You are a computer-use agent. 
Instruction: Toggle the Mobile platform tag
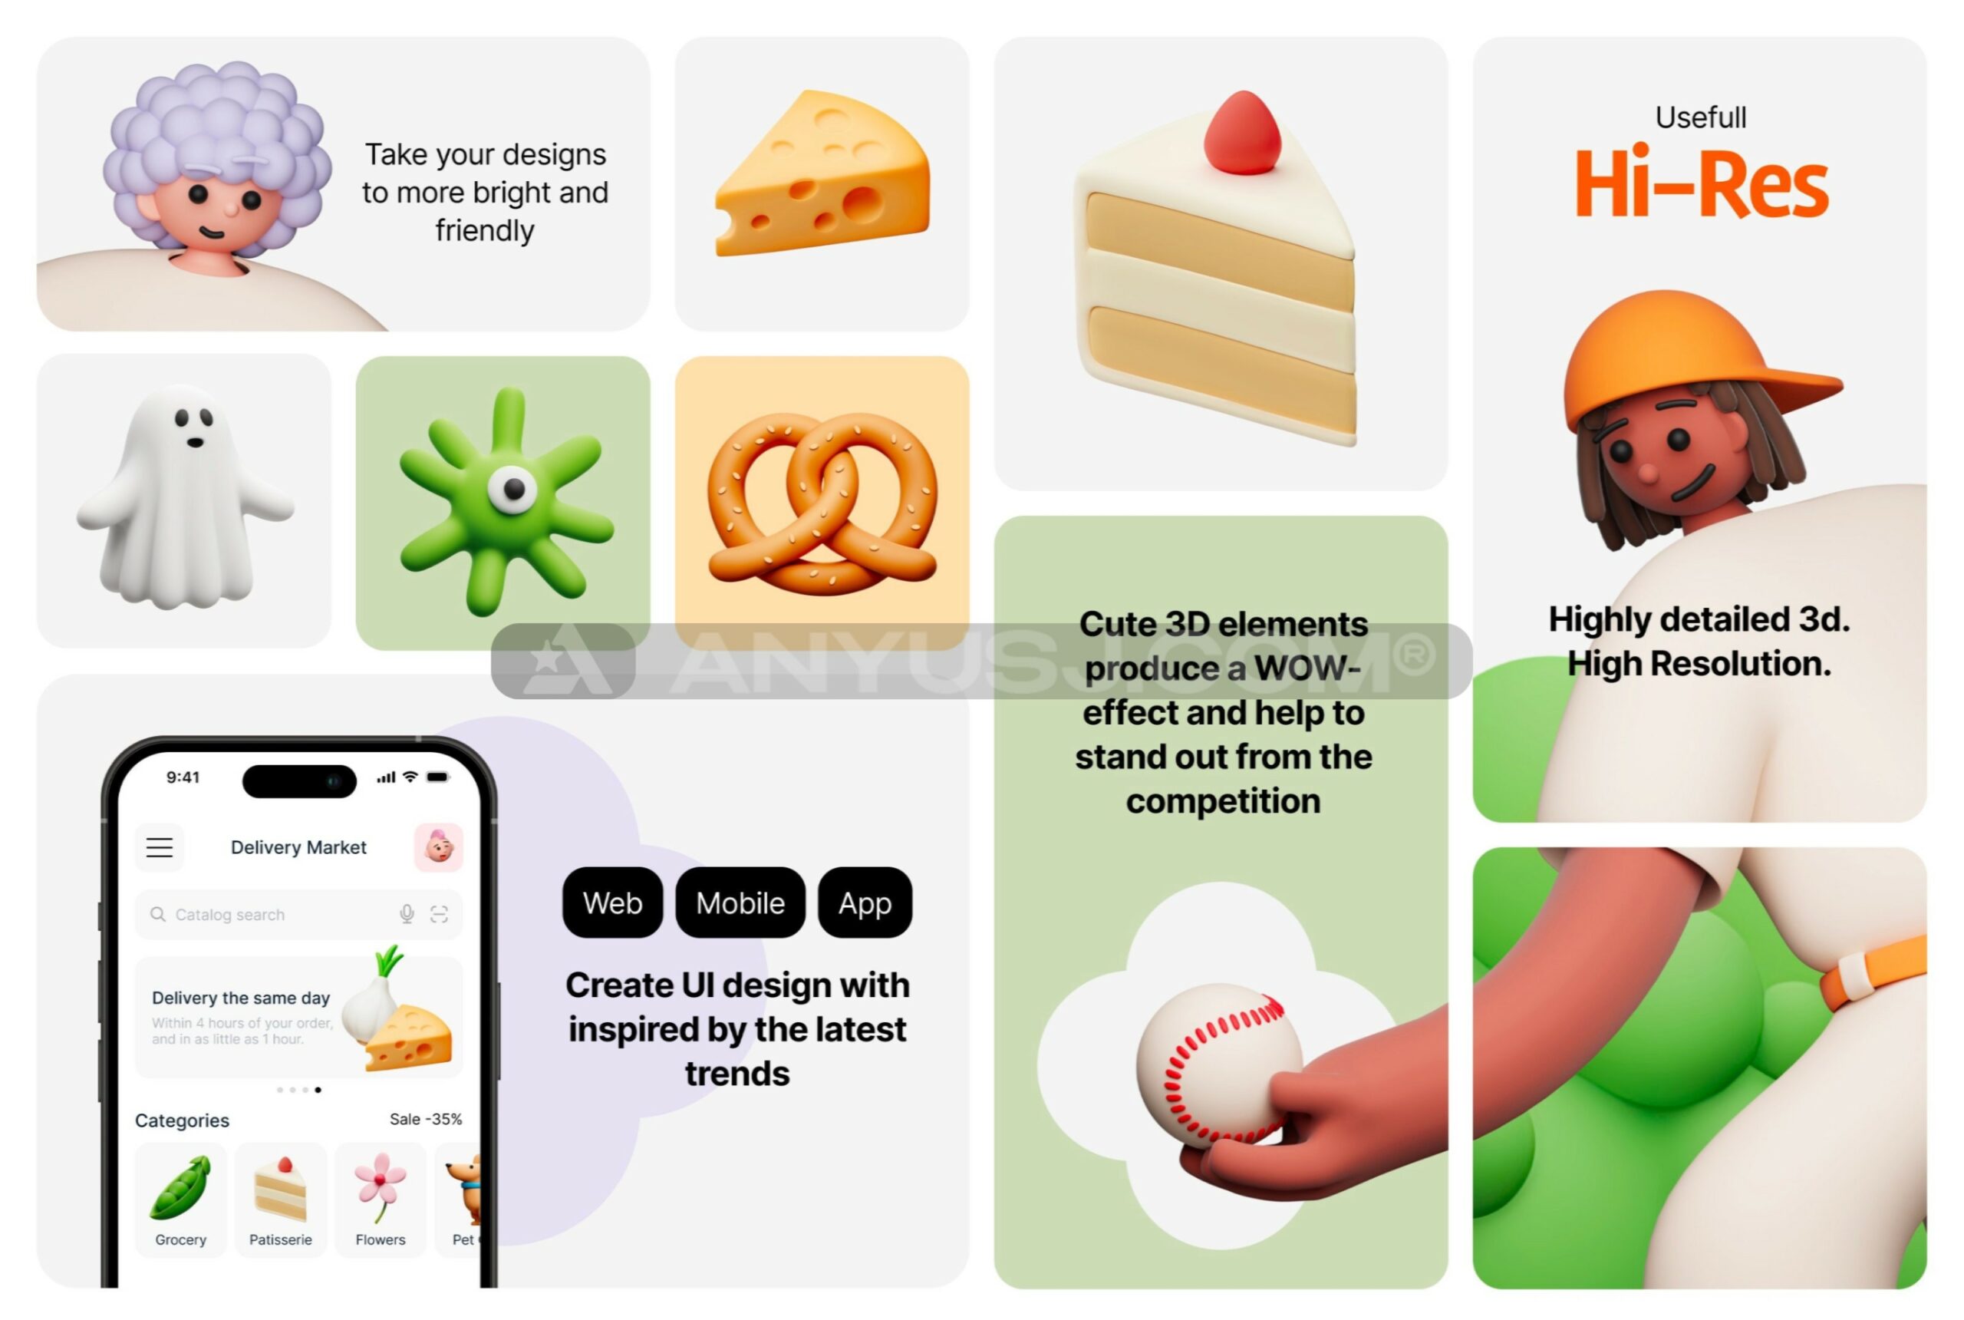(739, 903)
